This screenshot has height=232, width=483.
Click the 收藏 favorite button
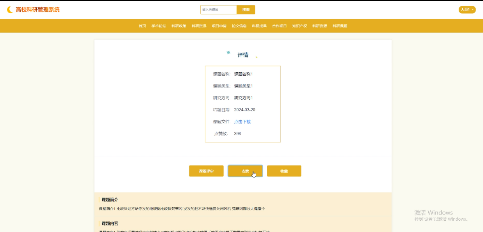pyautogui.click(x=284, y=171)
